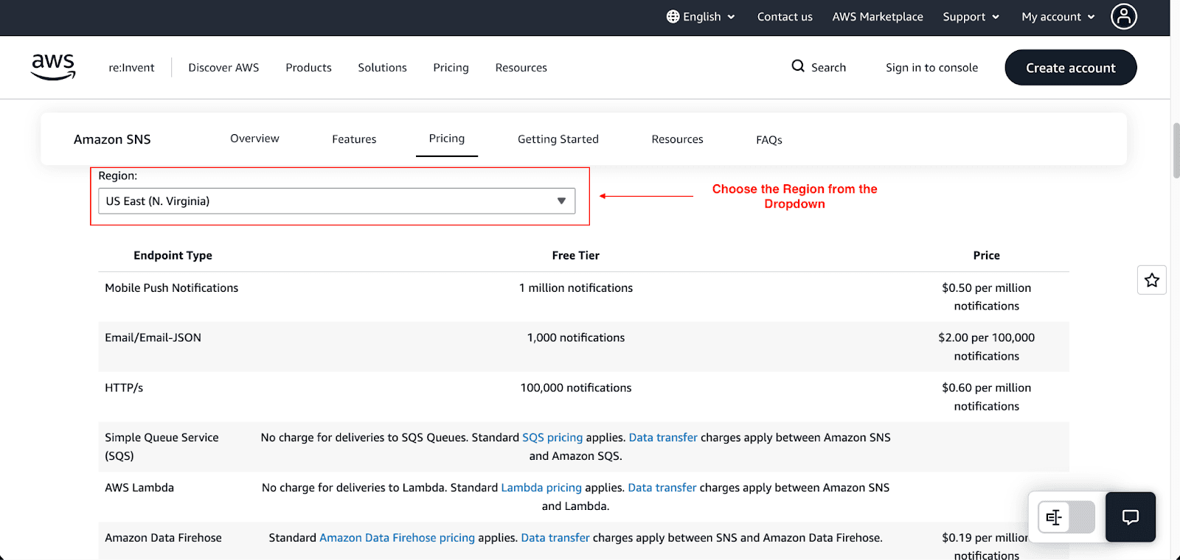Follow the SQS pricing link
Image resolution: width=1180 pixels, height=560 pixels.
(x=552, y=438)
